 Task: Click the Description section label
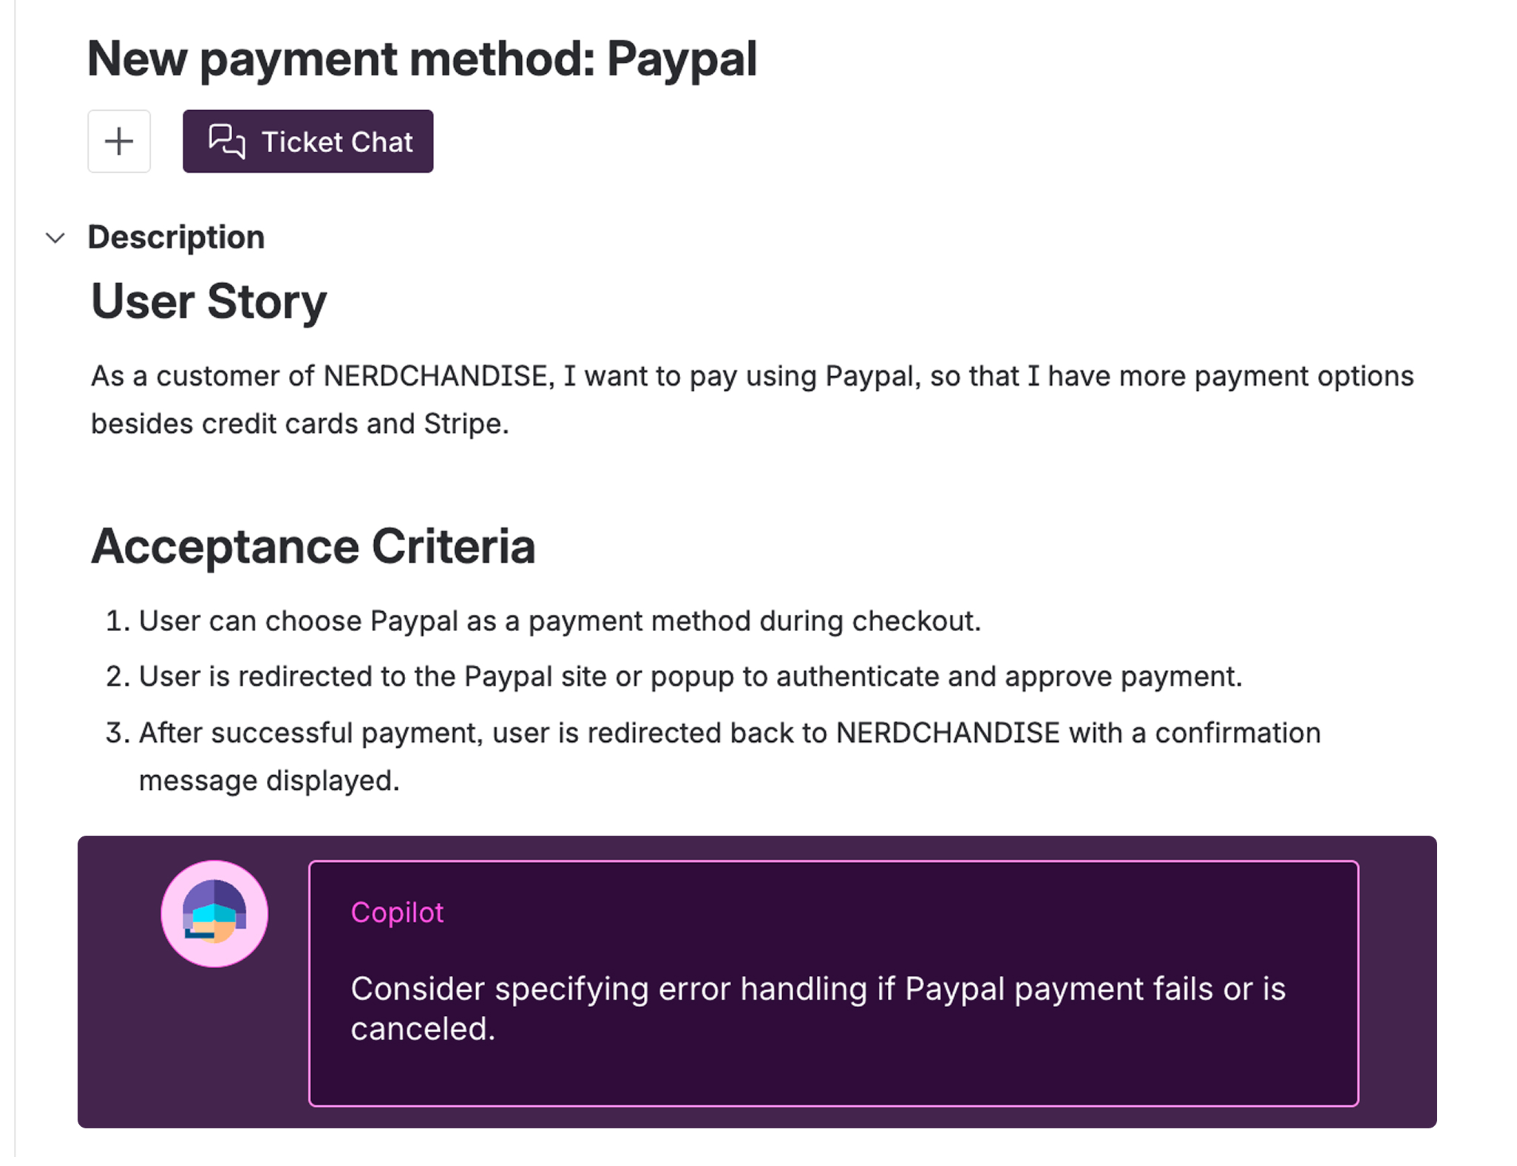[176, 238]
